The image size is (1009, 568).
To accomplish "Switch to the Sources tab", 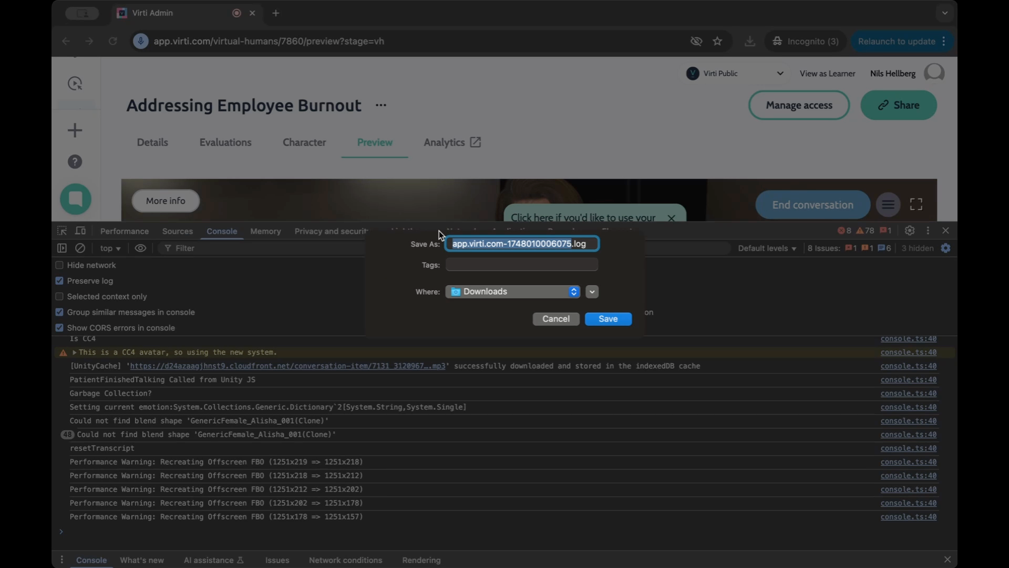I will [177, 231].
